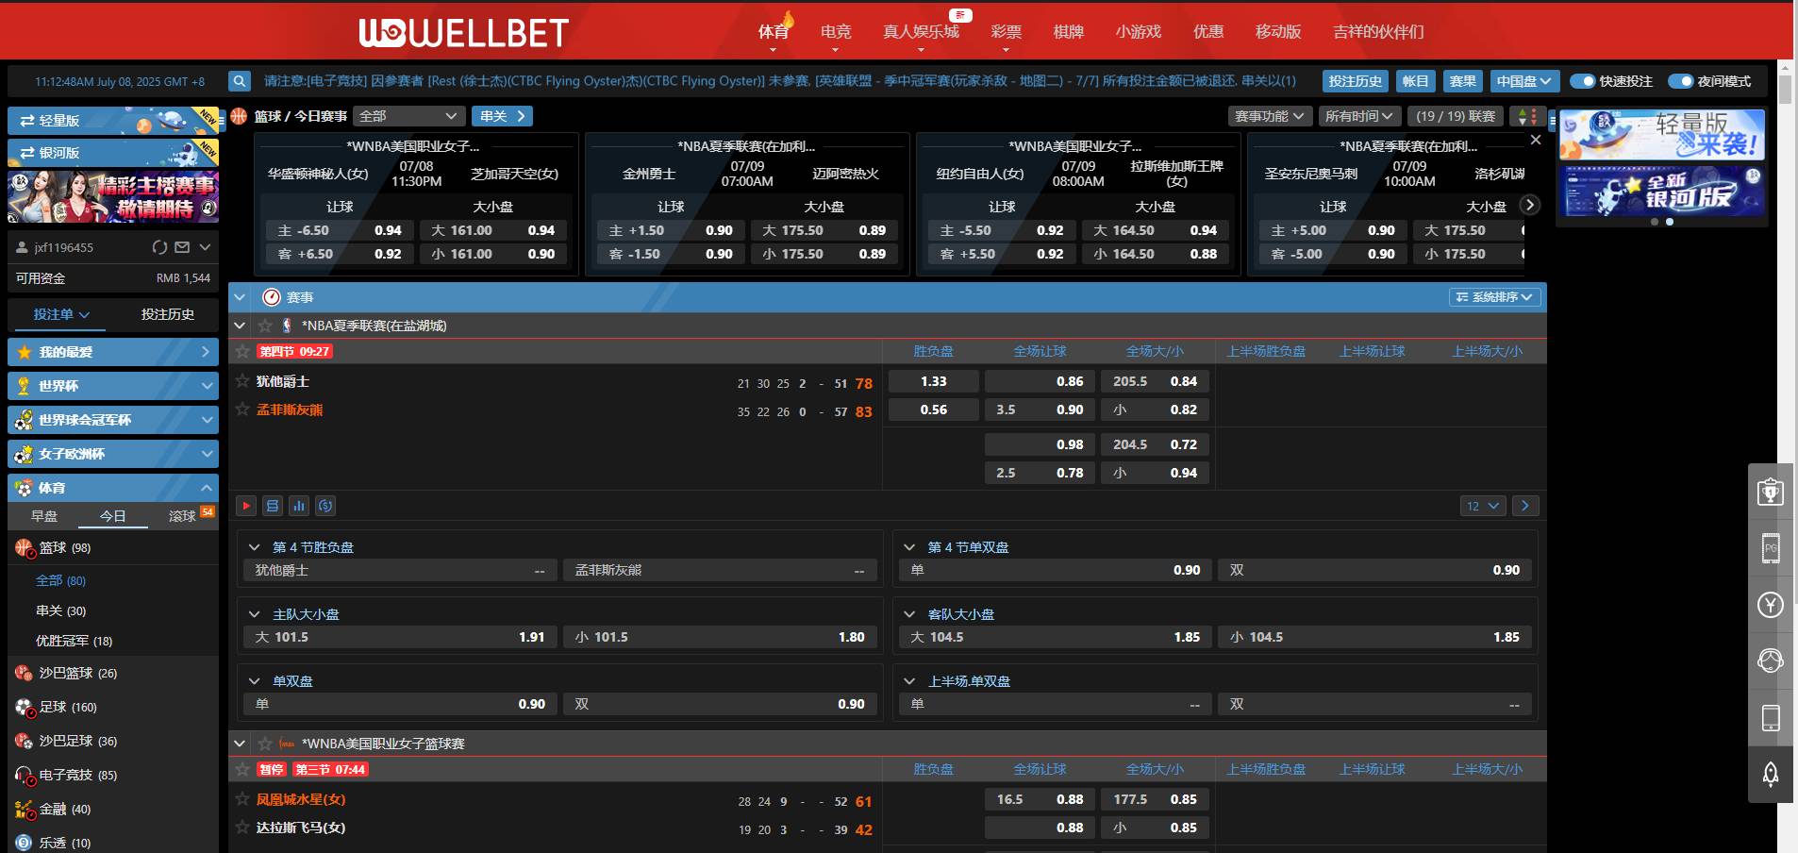
Task: Open the bar chart statistics icon
Action: (299, 506)
